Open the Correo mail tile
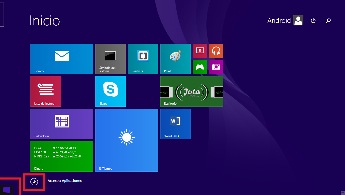Image resolution: width=345 pixels, height=195 pixels. click(62, 59)
